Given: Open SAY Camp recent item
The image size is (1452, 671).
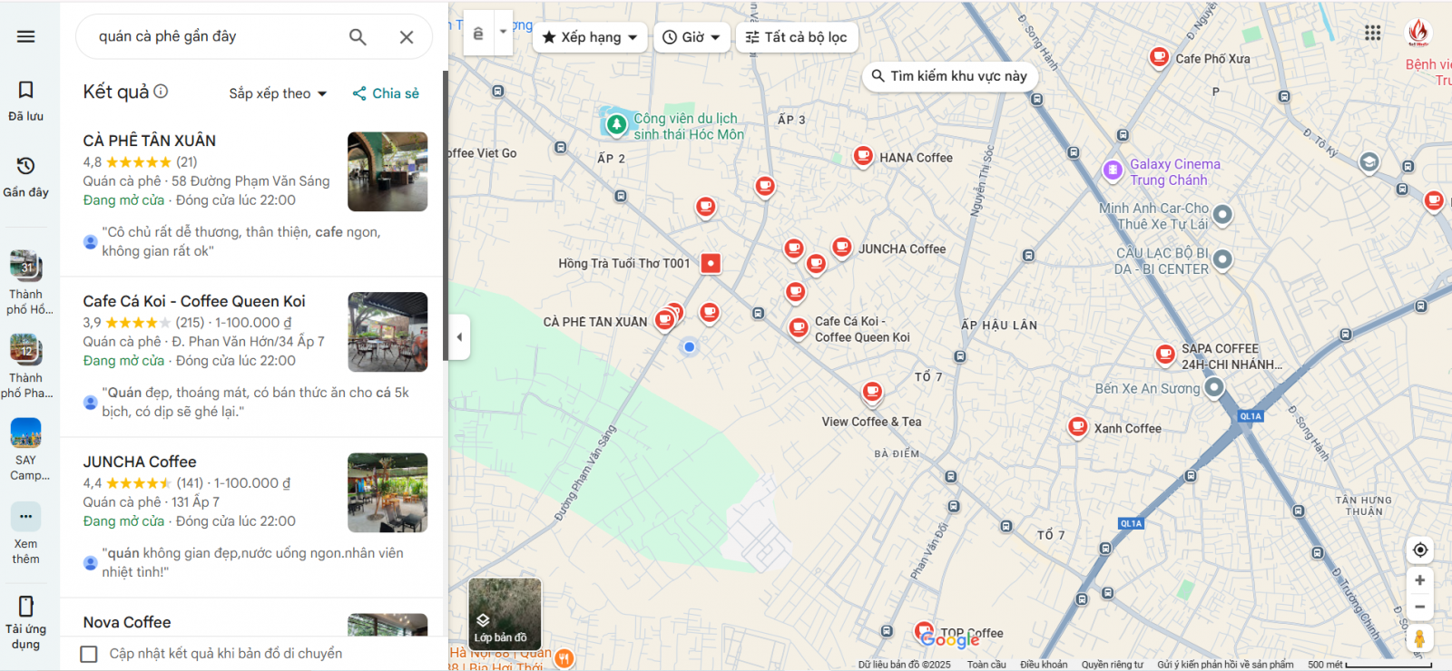Looking at the screenshot, I should point(25,449).
